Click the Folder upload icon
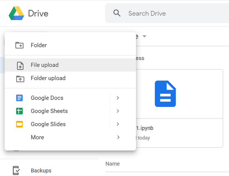Viewport: 229px width, 176px height. 19,78
